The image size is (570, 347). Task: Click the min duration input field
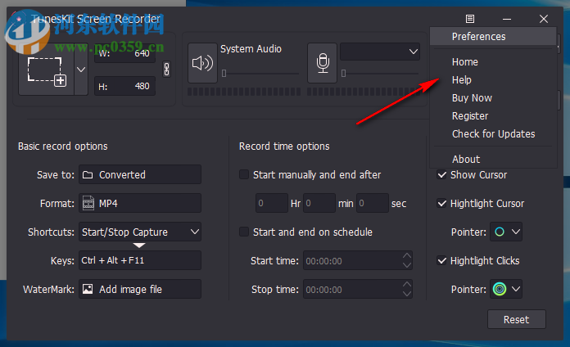[319, 203]
